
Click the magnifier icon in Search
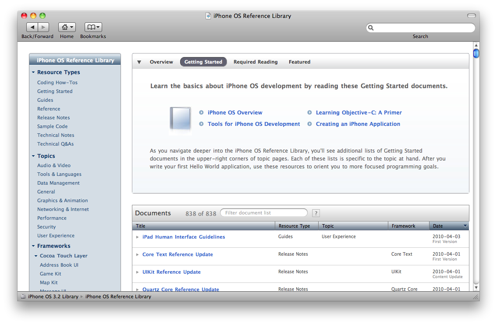click(x=371, y=28)
